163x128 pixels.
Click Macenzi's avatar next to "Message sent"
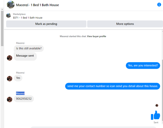click(9, 58)
